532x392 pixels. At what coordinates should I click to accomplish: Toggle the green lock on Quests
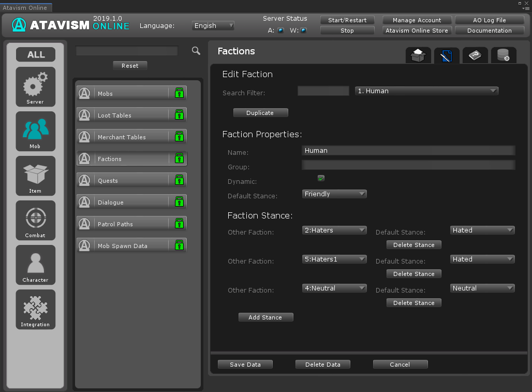179,180
